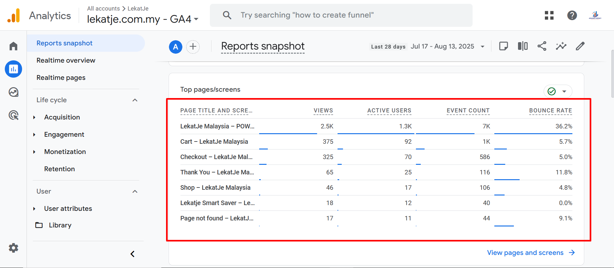Select Retention in the sidebar

60,169
